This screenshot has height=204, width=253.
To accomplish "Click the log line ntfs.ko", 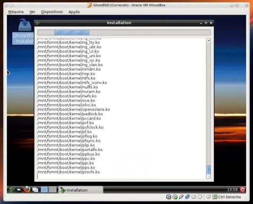I will 66,78.
